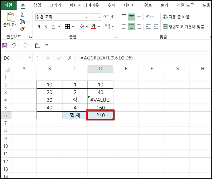
Task: Expand the borders dropdown arrow
Action: coord(73,27)
